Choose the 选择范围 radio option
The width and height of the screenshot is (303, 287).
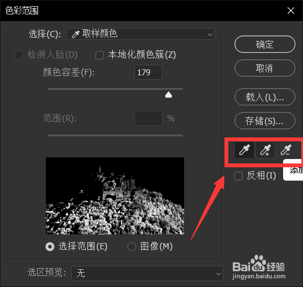click(50, 247)
